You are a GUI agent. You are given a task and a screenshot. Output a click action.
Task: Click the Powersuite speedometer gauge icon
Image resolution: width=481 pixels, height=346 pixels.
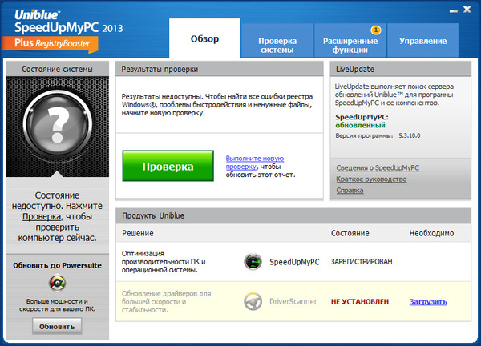(x=55, y=283)
